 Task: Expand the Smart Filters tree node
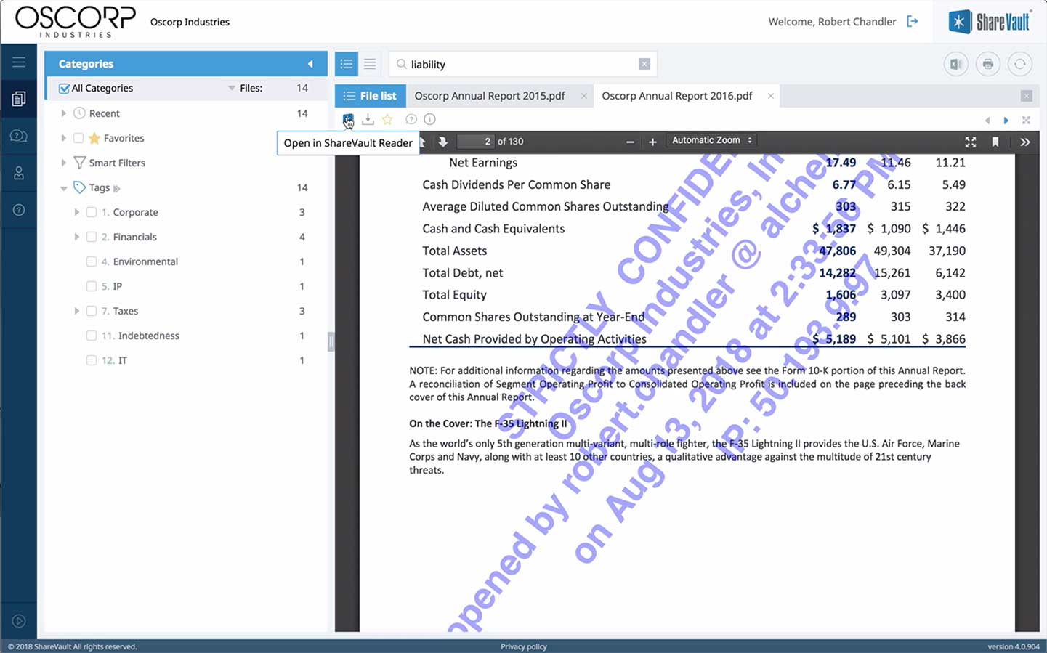click(63, 163)
